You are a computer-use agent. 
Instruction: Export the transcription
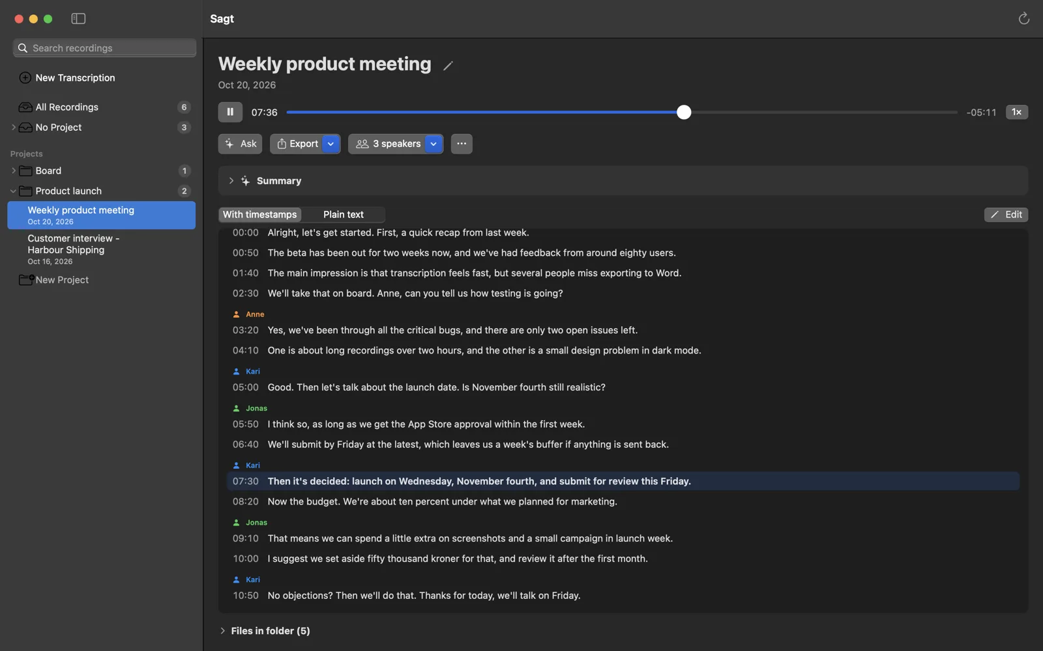[297, 144]
